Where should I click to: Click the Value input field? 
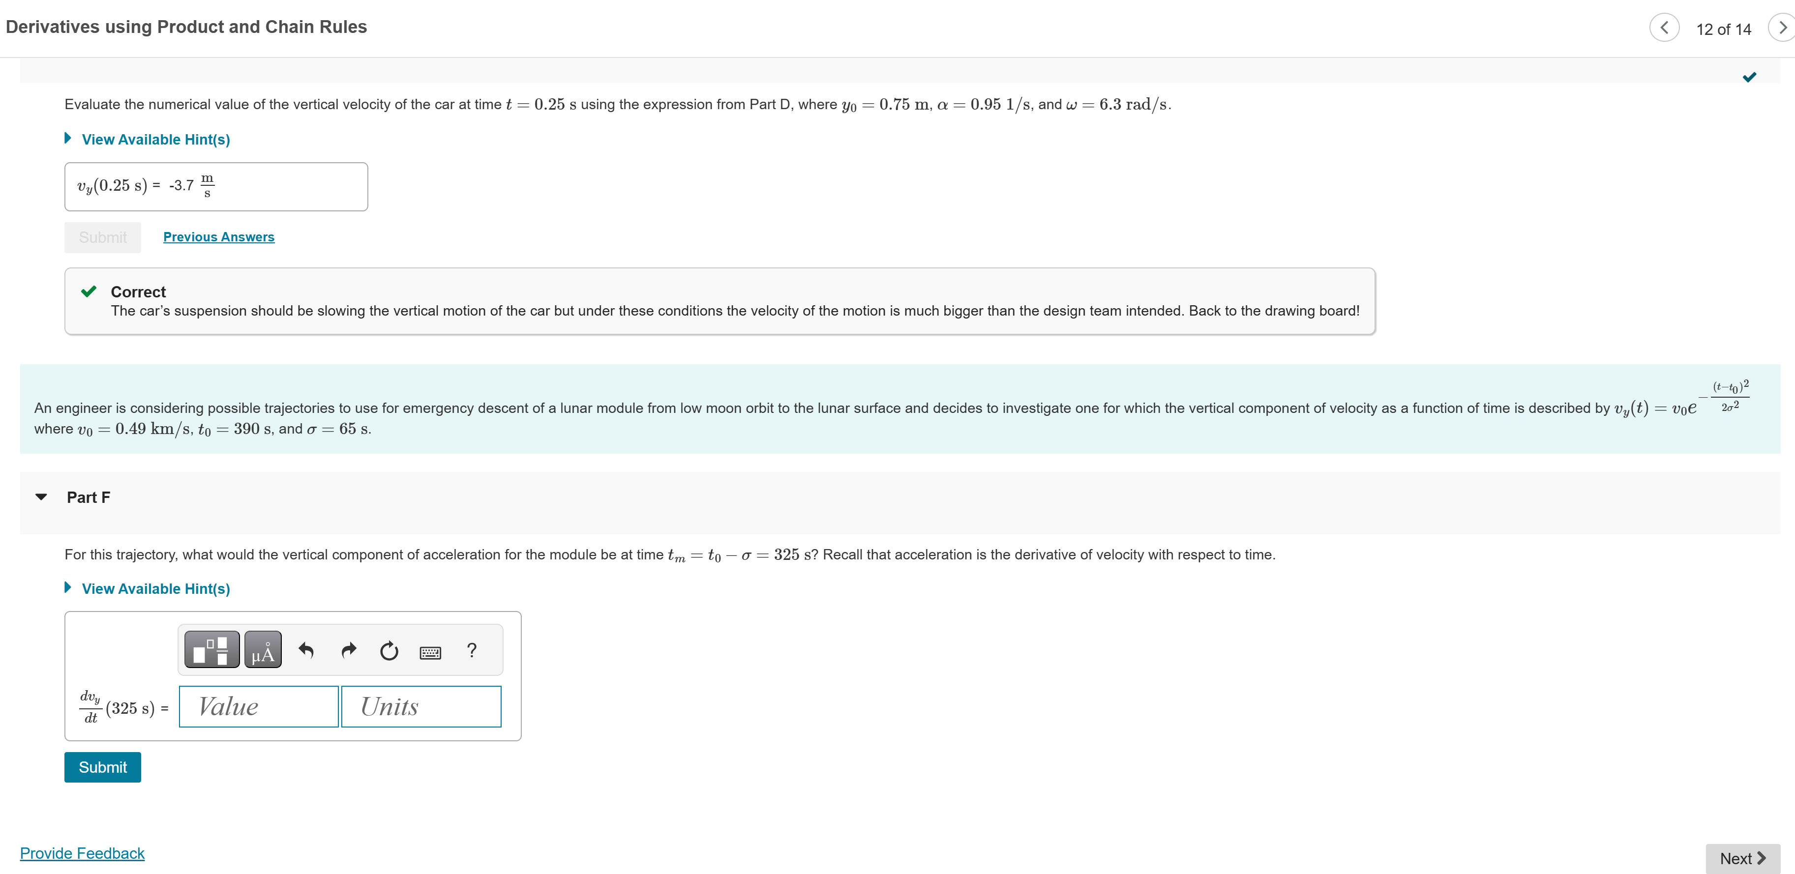pos(259,706)
